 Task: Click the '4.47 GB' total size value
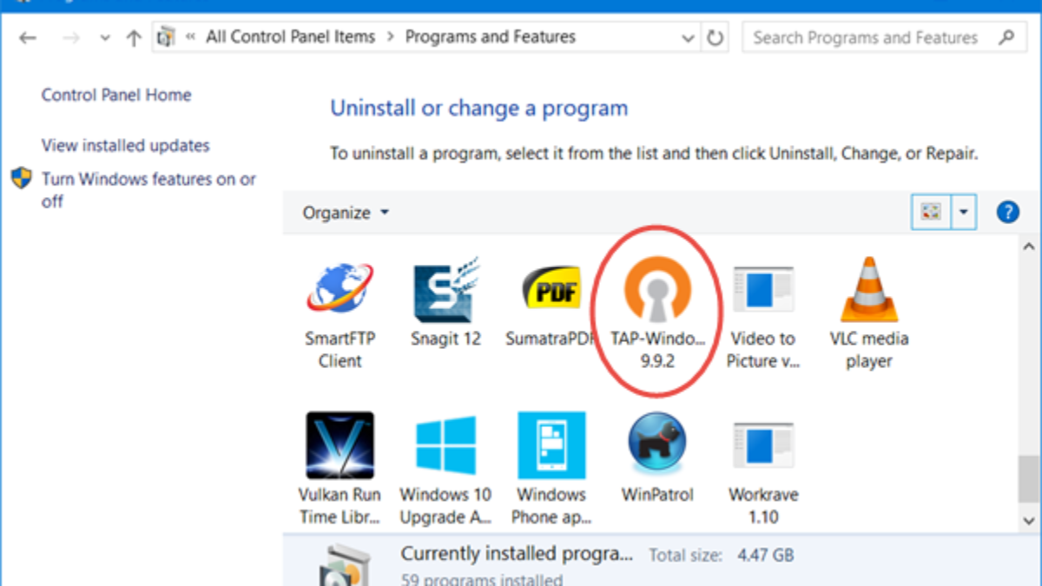(x=765, y=555)
